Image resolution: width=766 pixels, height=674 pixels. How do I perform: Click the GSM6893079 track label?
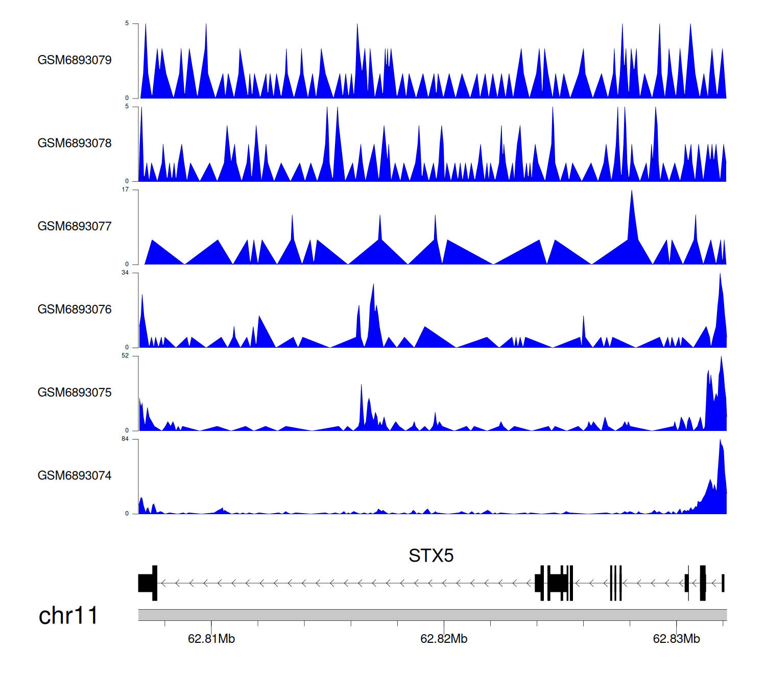pyautogui.click(x=75, y=60)
